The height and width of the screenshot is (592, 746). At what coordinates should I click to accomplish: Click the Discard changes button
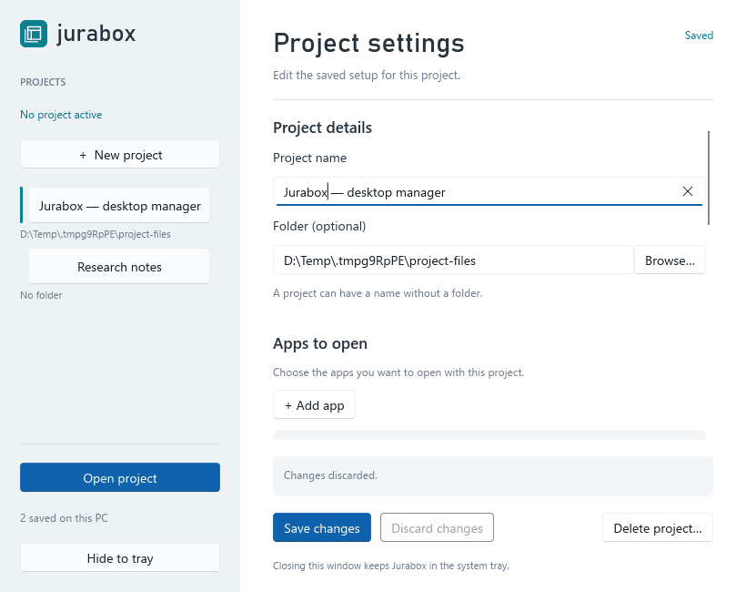[437, 527]
